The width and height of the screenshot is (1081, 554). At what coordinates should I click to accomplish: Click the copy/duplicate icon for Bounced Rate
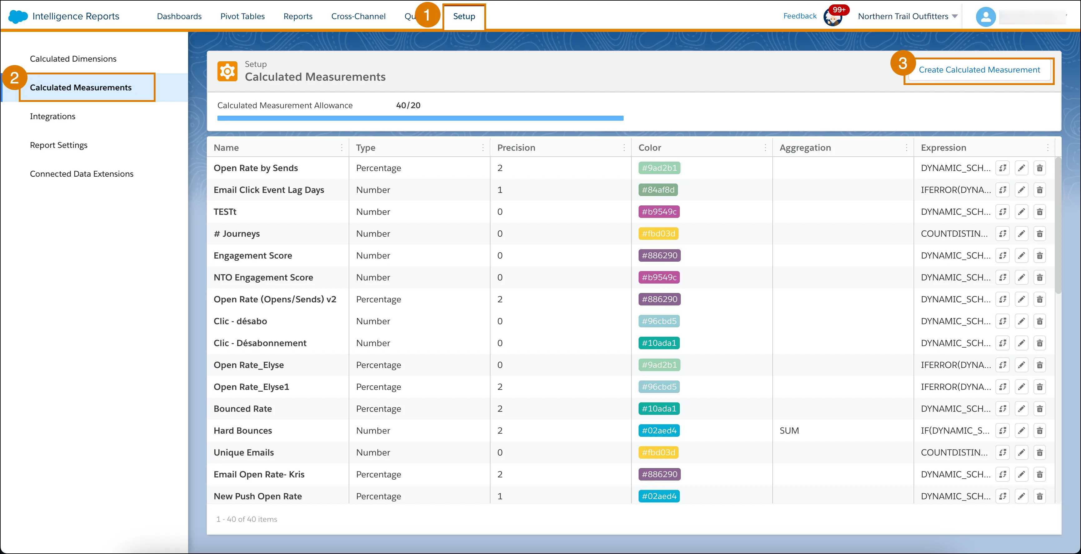pyautogui.click(x=1003, y=408)
